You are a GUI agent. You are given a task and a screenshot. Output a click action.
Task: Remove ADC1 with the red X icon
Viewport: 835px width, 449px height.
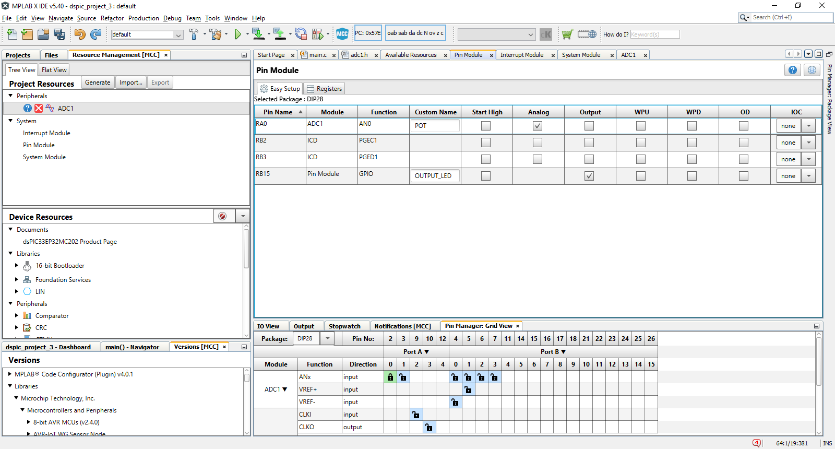click(39, 108)
